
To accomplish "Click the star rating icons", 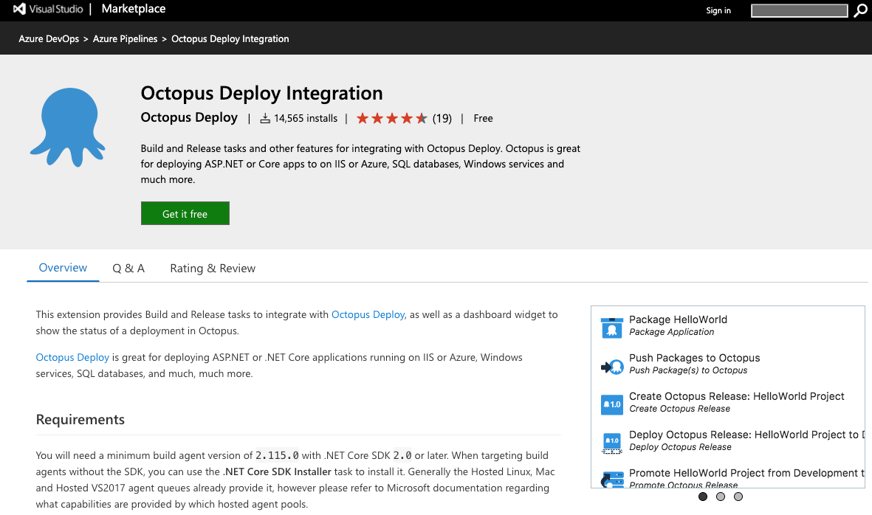I will click(x=392, y=118).
